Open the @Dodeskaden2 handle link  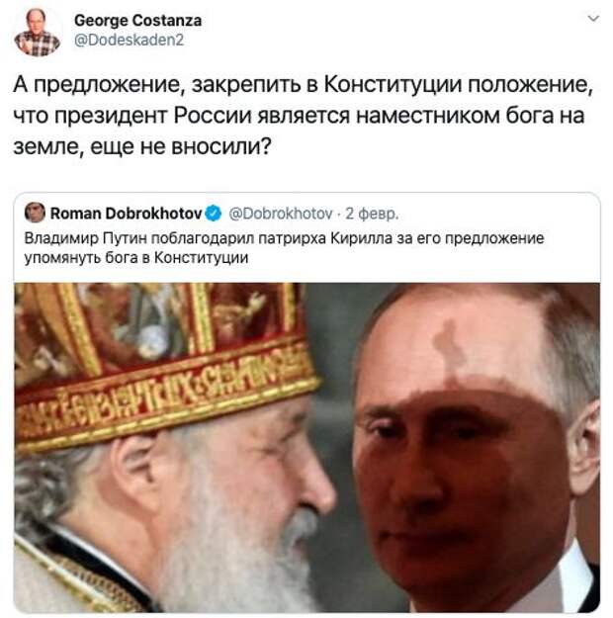tap(129, 41)
